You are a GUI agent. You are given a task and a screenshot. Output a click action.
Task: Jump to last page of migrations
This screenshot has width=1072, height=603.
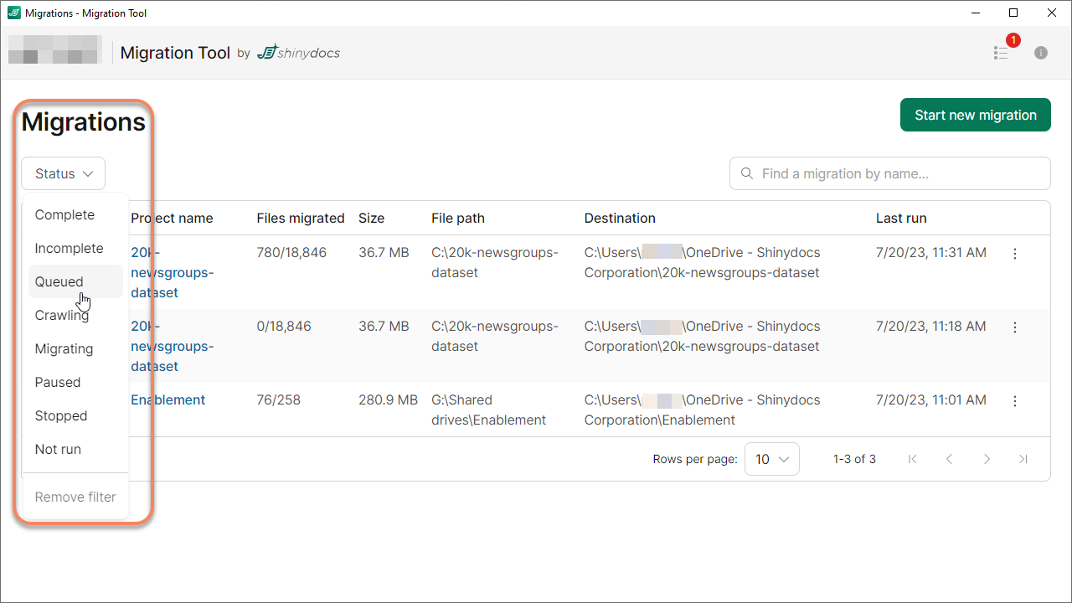coord(1023,459)
